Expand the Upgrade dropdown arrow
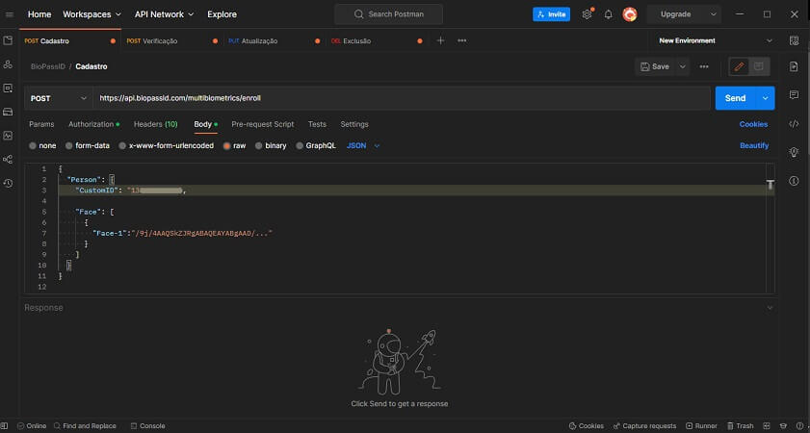 tap(714, 14)
